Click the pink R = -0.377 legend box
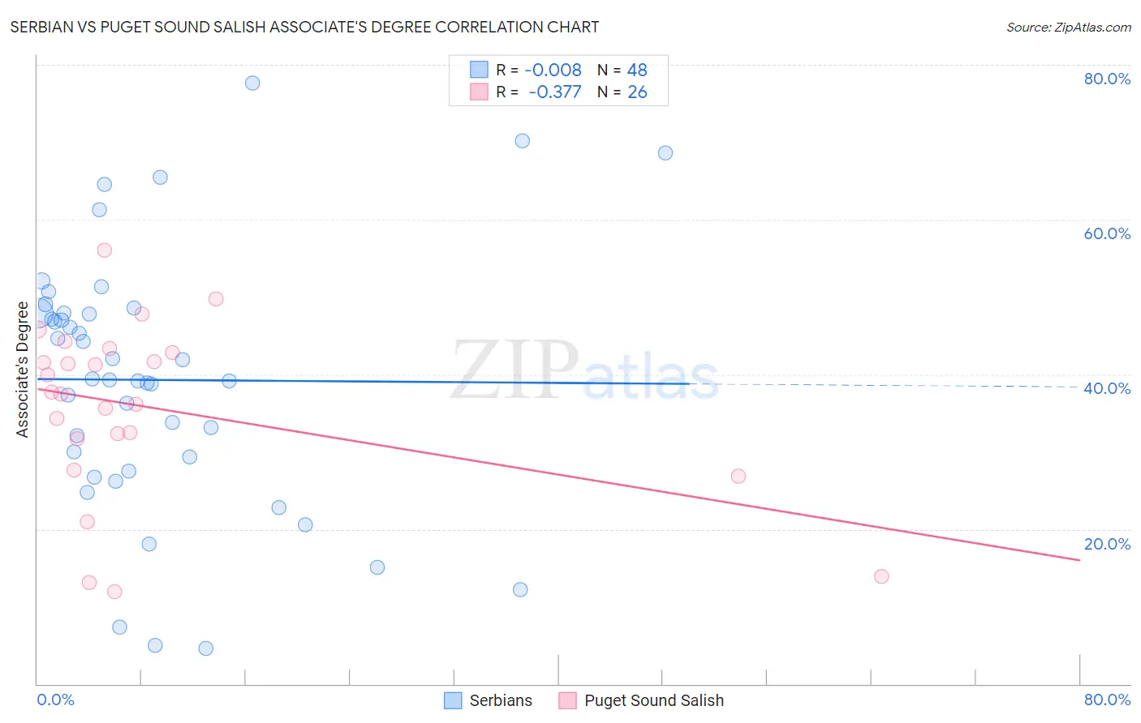The height and width of the screenshot is (723, 1141). (x=479, y=92)
